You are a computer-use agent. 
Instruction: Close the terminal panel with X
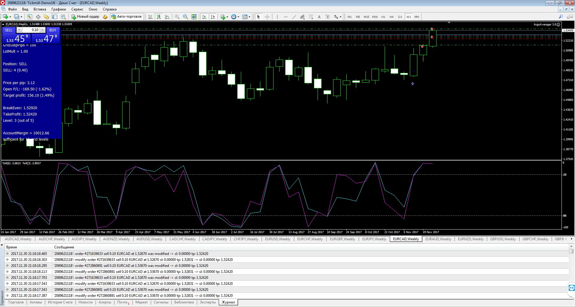(2, 245)
